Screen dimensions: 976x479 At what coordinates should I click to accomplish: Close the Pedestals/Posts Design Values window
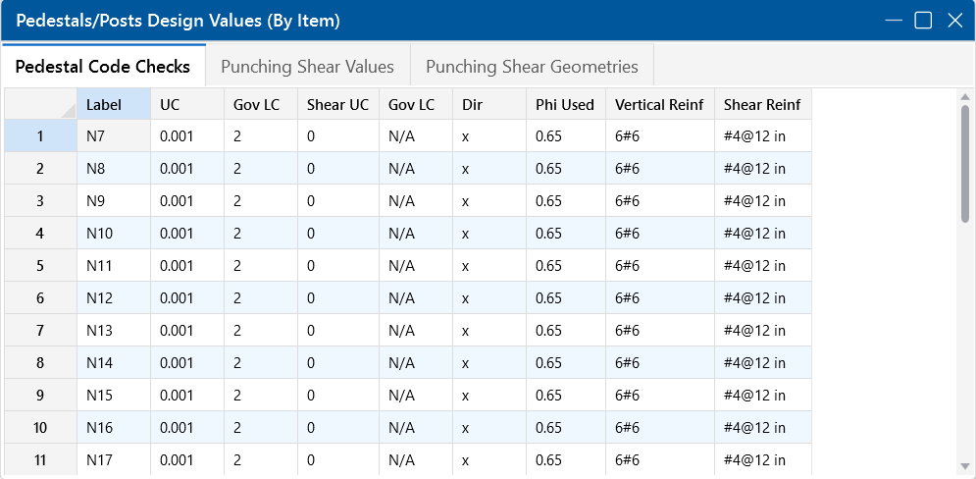954,21
